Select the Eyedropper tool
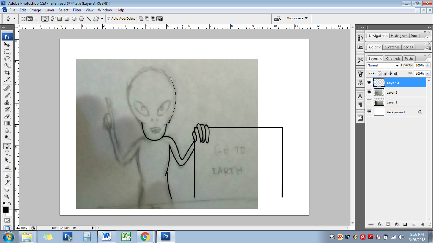The image size is (433, 243). (x=7, y=182)
